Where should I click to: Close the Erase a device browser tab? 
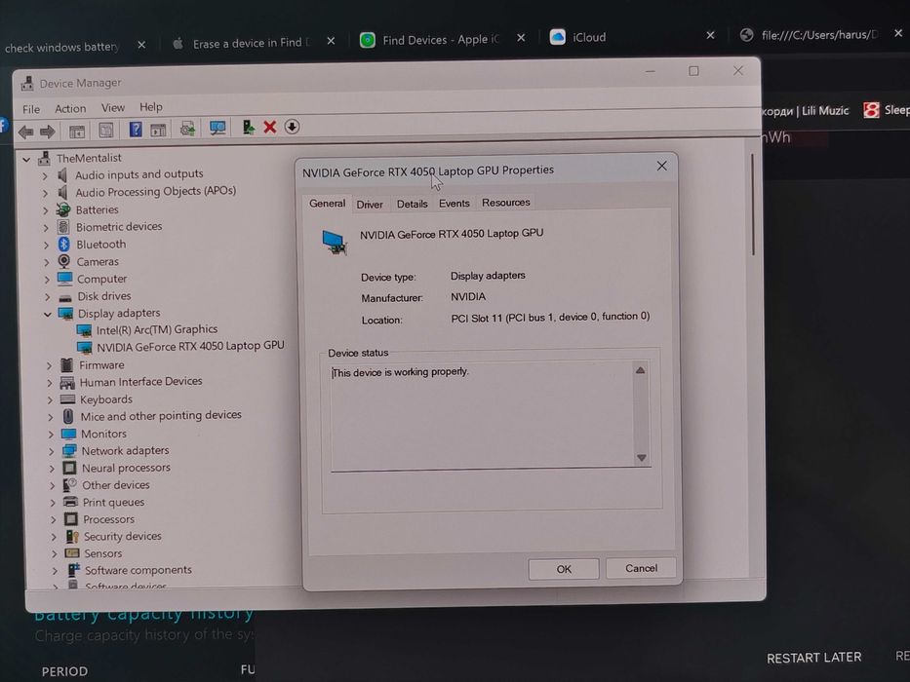click(x=331, y=41)
